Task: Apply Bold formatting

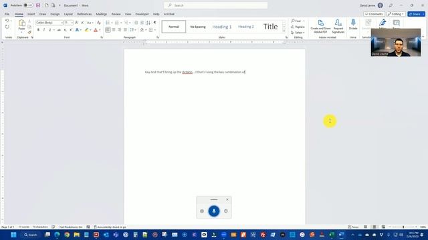Action: pyautogui.click(x=38, y=29)
